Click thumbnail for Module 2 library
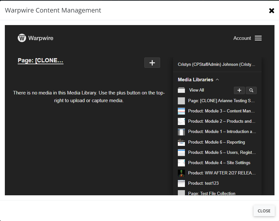This screenshot has height=221, width=279. (181, 121)
